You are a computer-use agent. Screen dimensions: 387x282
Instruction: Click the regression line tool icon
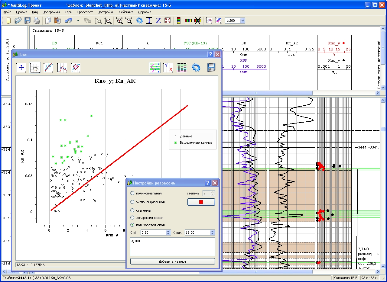click(48, 68)
